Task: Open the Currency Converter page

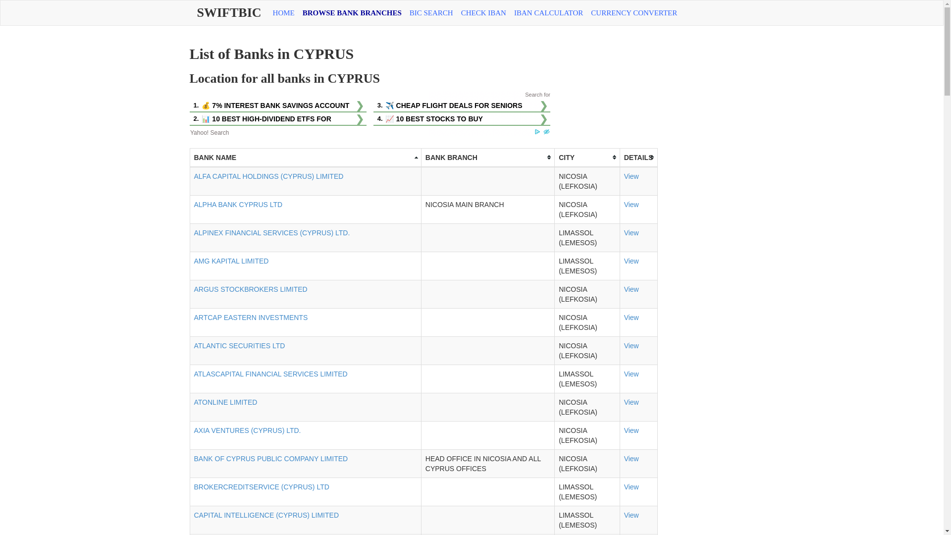Action: [x=634, y=13]
